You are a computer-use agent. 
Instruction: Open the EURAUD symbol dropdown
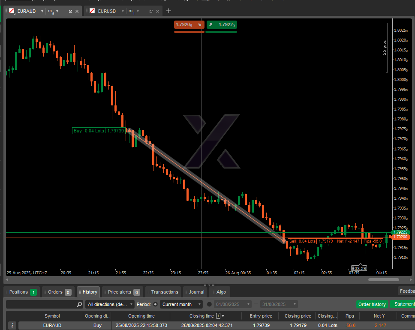42,11
